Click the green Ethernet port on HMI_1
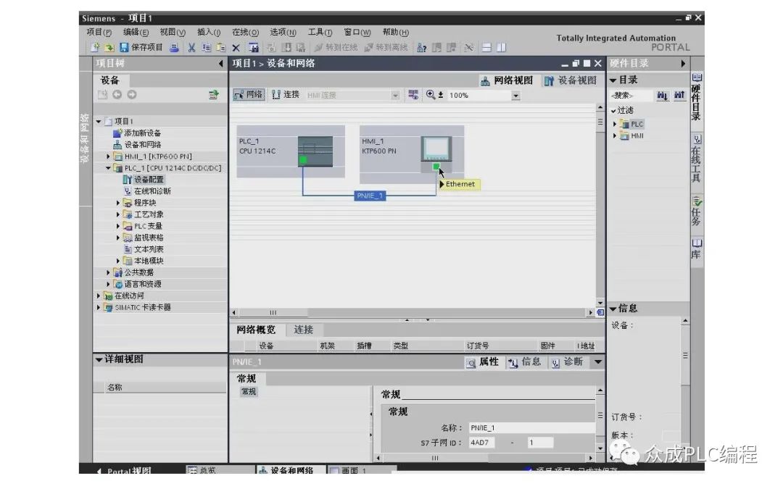783x489 pixels. (436, 166)
